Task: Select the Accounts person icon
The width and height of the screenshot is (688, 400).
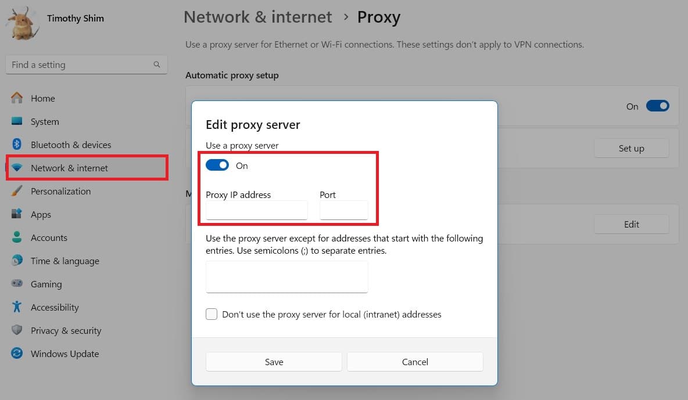Action: tap(17, 237)
